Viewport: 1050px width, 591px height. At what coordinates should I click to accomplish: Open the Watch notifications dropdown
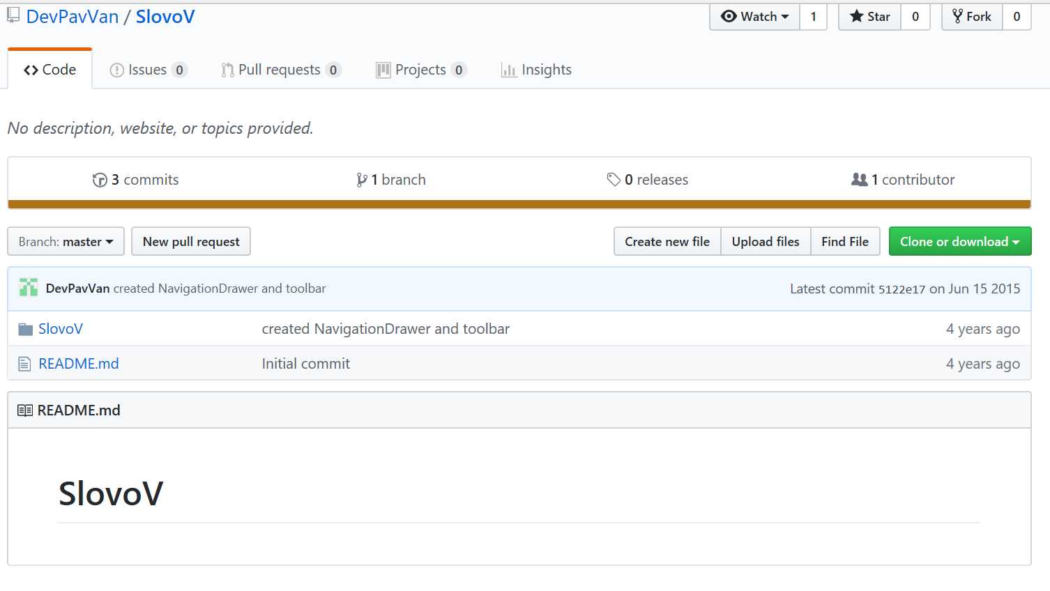tap(754, 17)
